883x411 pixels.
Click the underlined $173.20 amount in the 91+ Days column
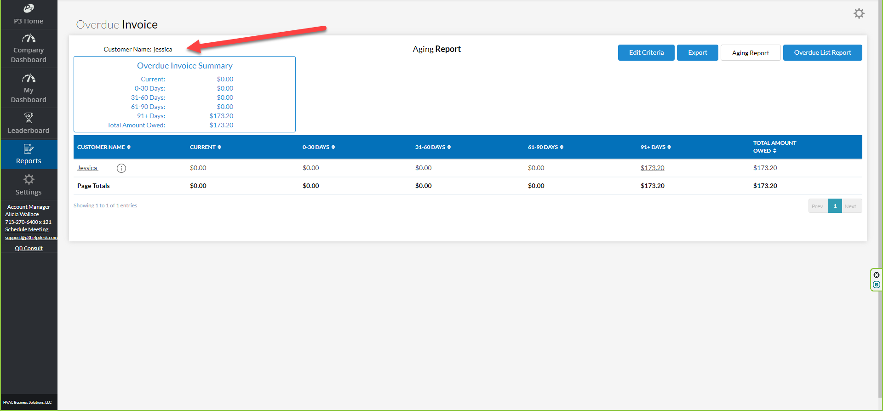point(652,168)
